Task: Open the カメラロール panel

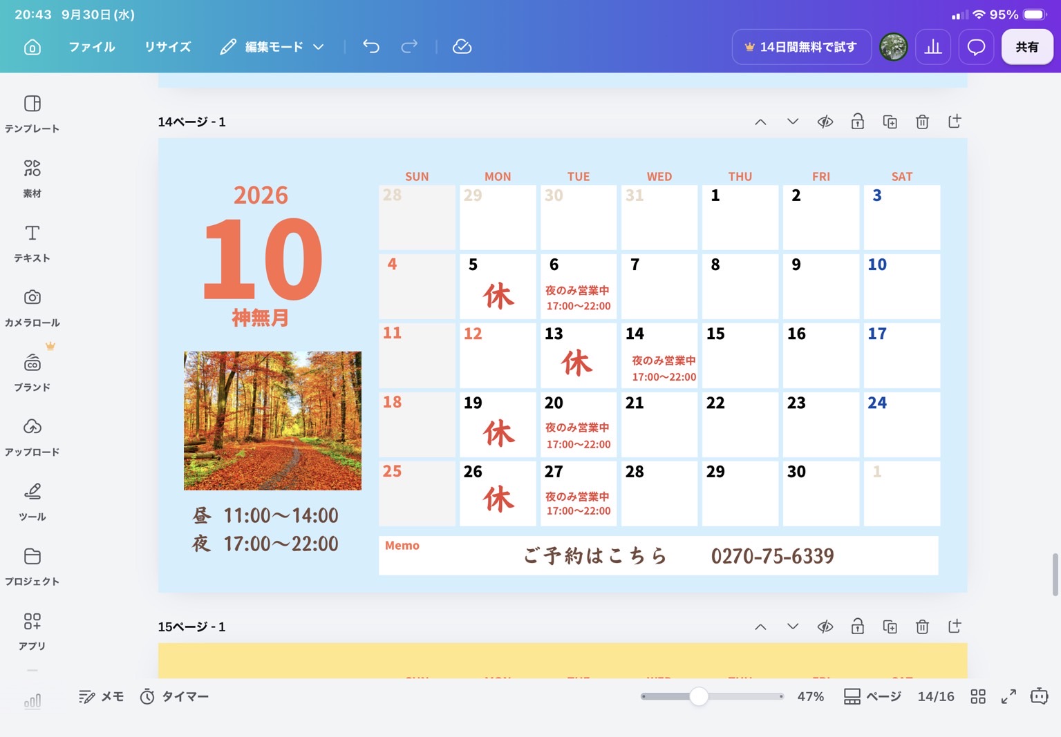Action: (32, 307)
